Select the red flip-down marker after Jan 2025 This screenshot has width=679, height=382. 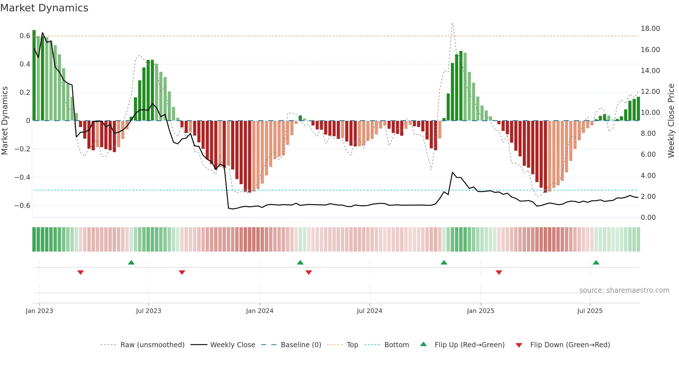point(499,272)
